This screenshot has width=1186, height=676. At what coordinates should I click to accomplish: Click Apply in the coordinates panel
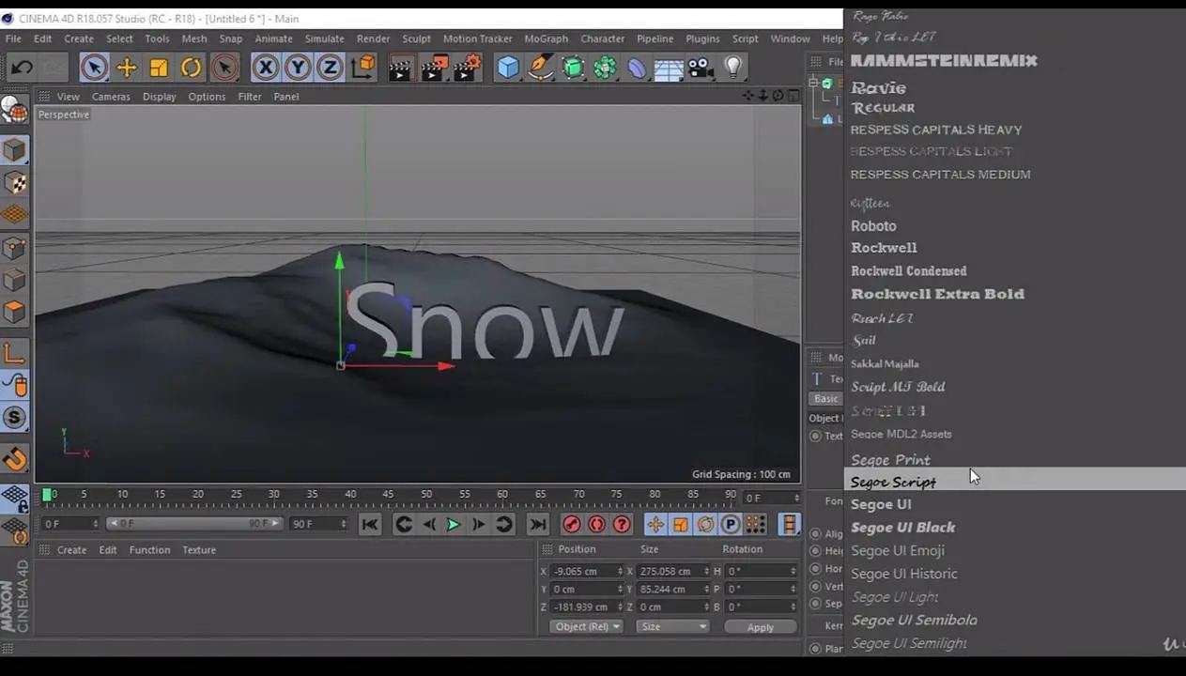coord(761,627)
